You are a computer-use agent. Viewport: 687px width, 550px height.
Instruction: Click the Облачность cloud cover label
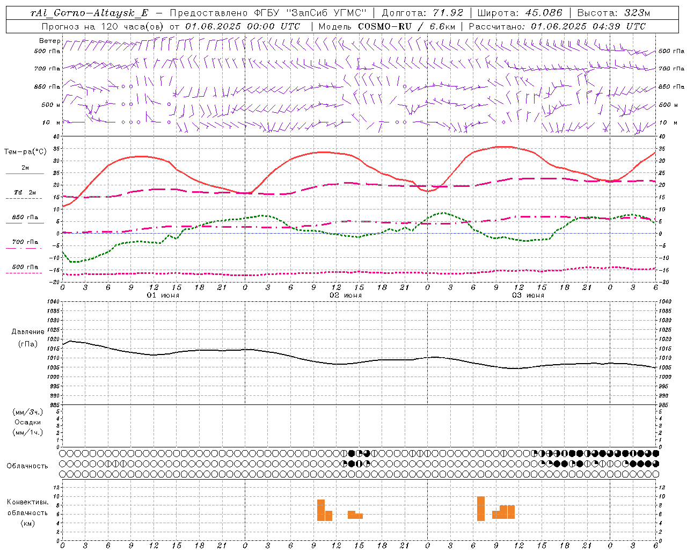coord(27,466)
